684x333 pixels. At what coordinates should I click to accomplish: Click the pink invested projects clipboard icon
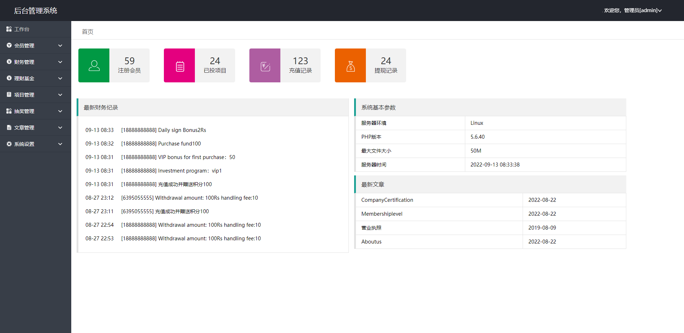(x=180, y=66)
